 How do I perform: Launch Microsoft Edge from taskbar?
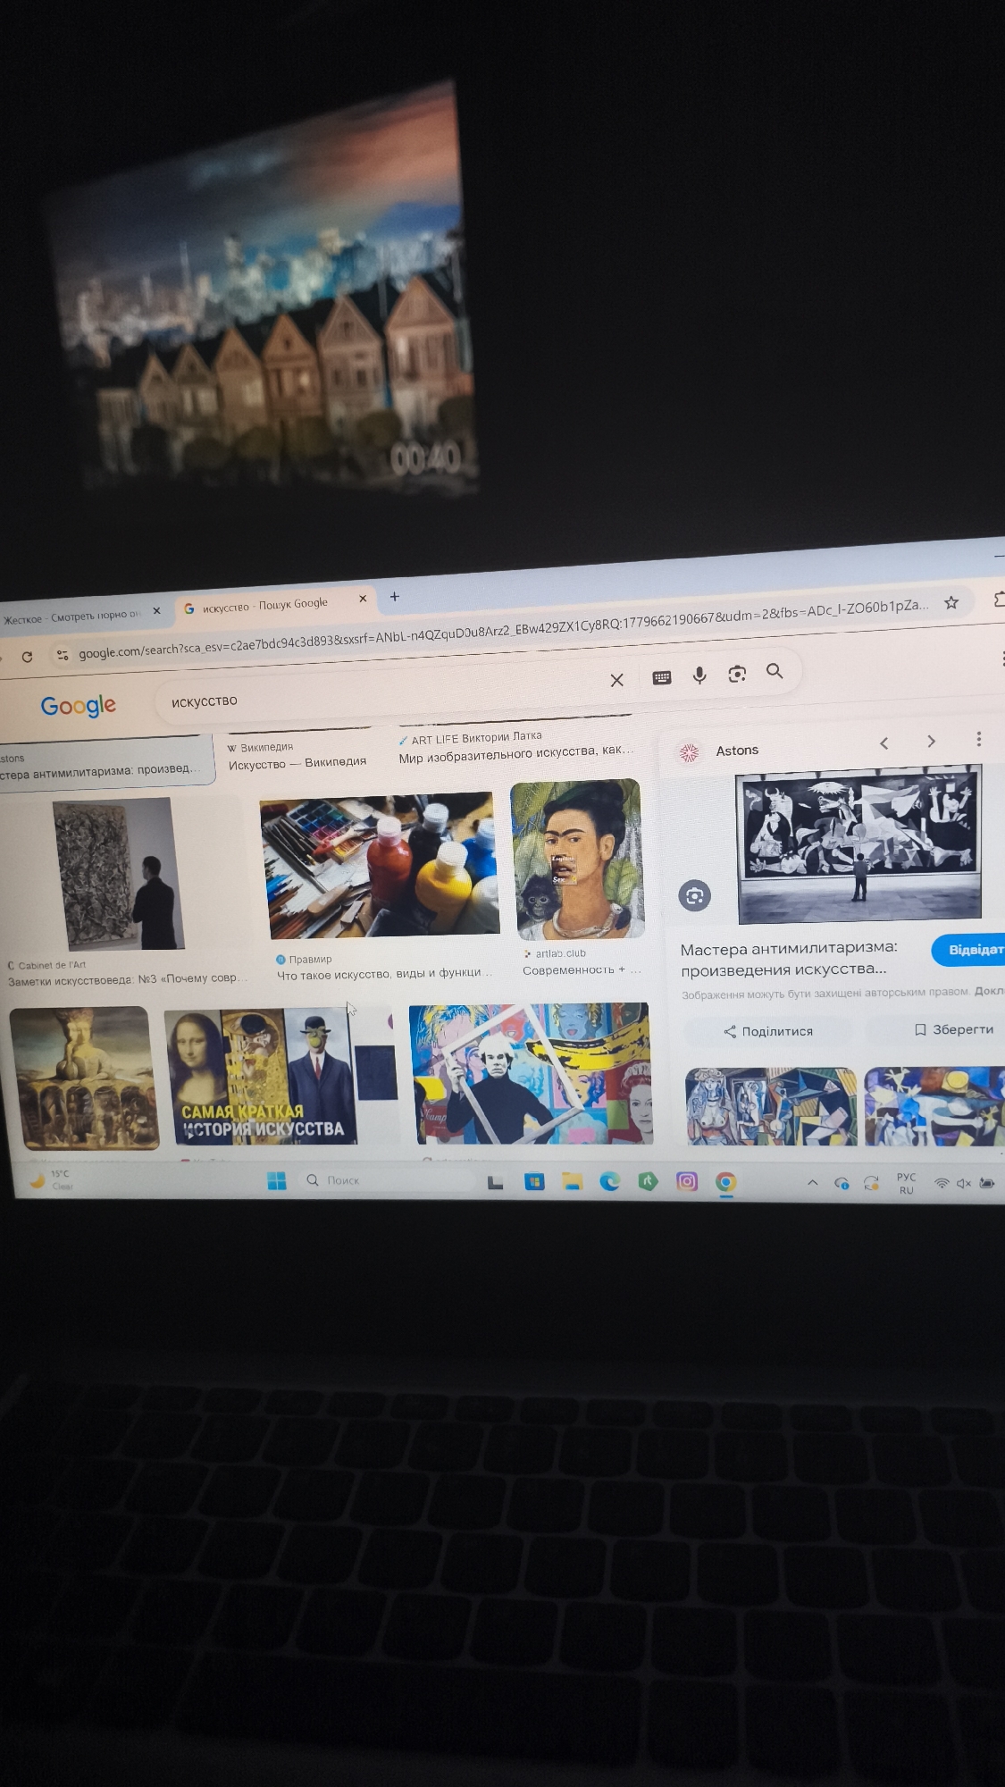click(x=610, y=1181)
